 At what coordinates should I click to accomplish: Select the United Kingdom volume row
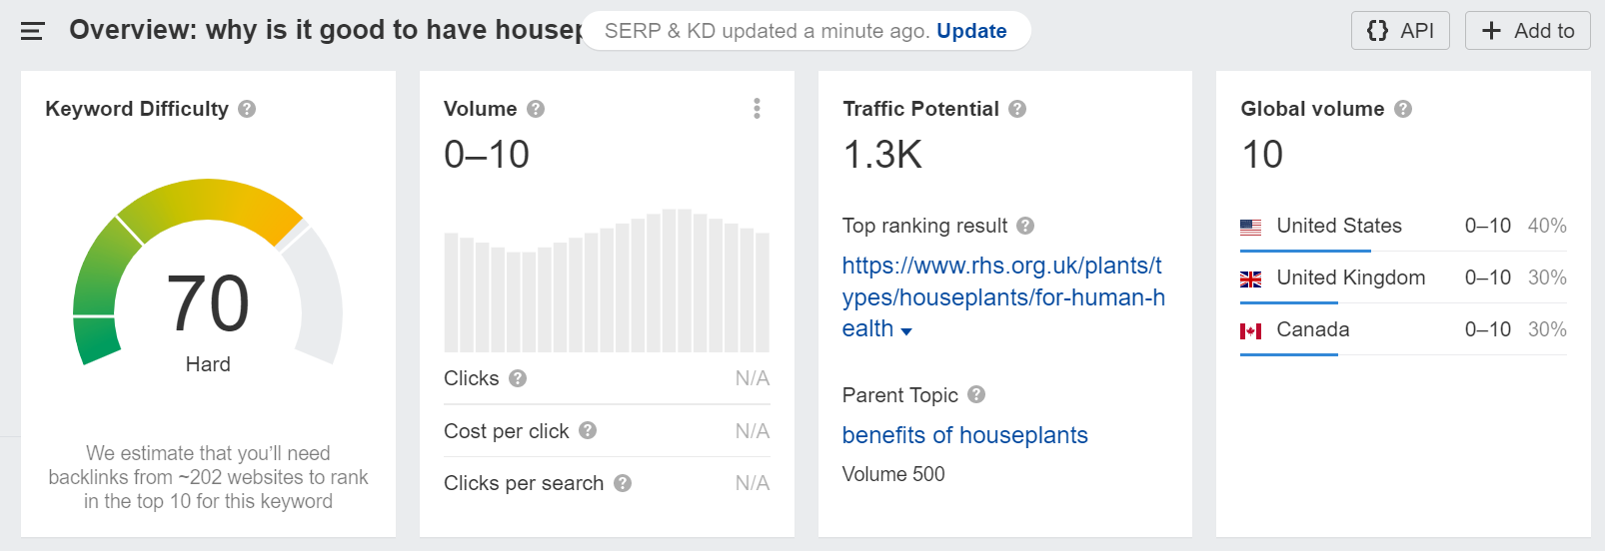coord(1403,278)
